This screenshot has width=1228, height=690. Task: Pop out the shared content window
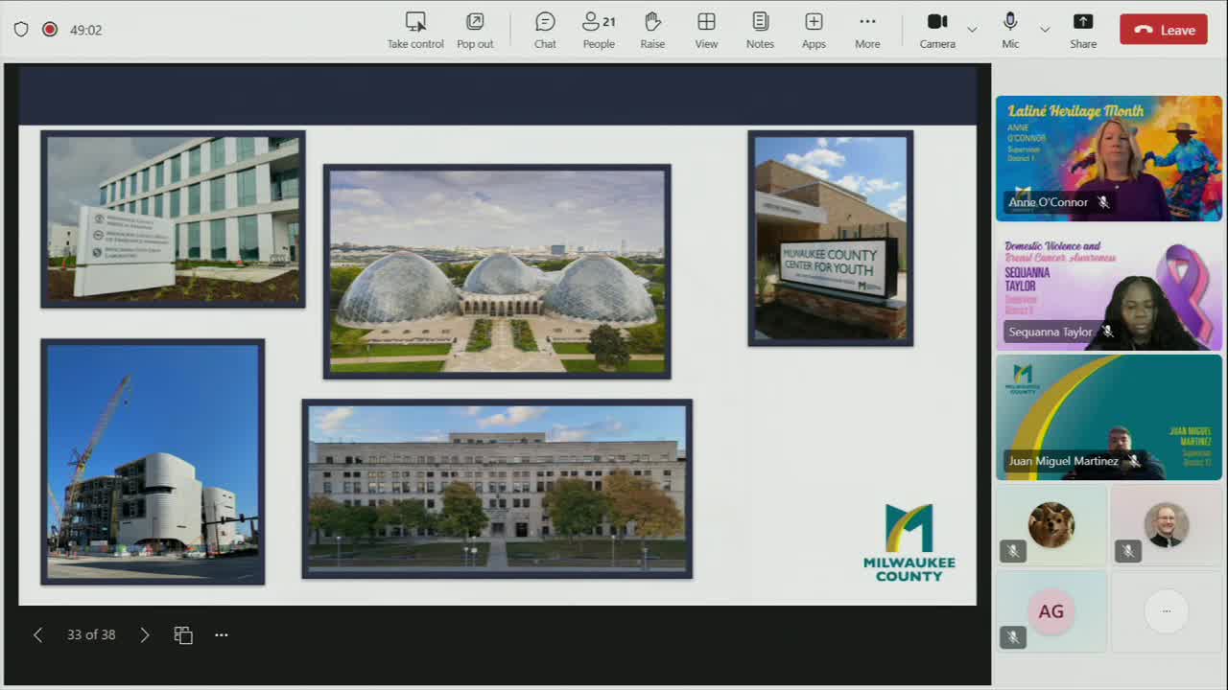click(475, 30)
